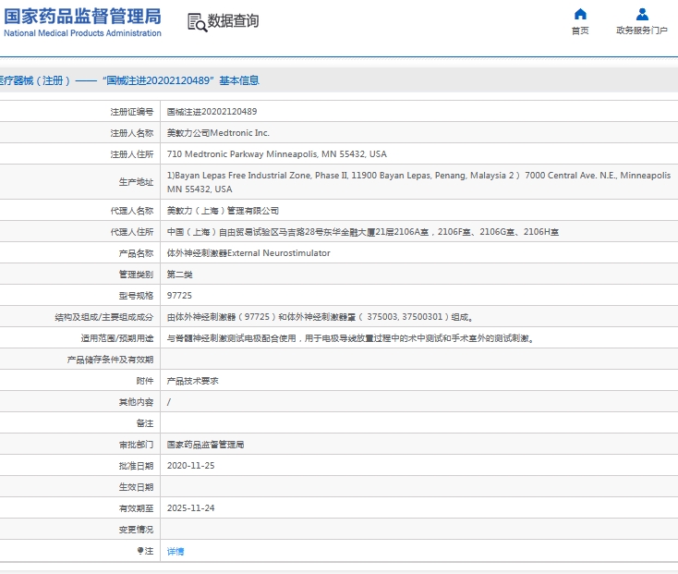Click the 政务服务门户 label text
The image size is (678, 574).
(642, 31)
